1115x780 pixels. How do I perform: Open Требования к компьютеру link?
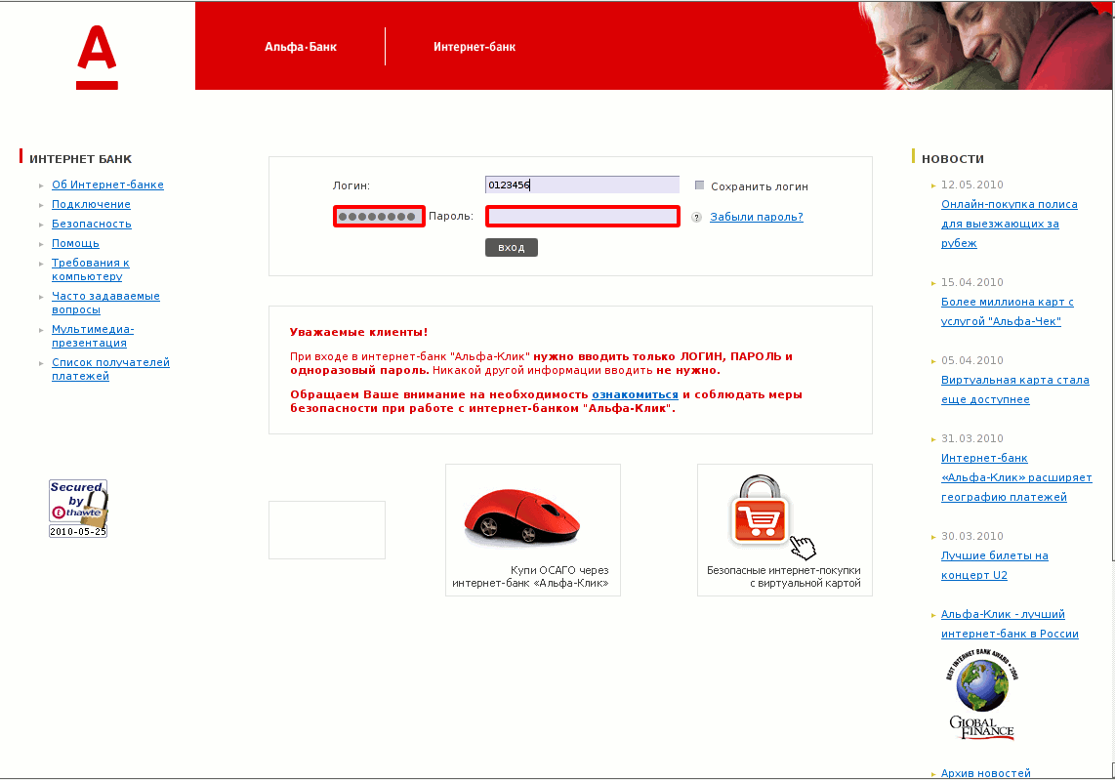[90, 269]
